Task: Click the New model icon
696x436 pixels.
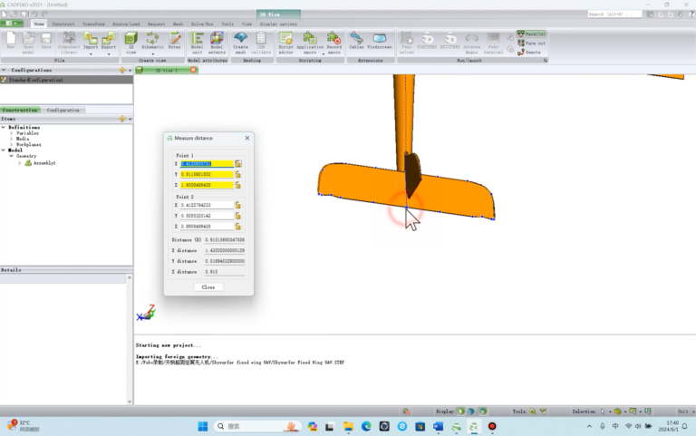Action: [x=11, y=41]
